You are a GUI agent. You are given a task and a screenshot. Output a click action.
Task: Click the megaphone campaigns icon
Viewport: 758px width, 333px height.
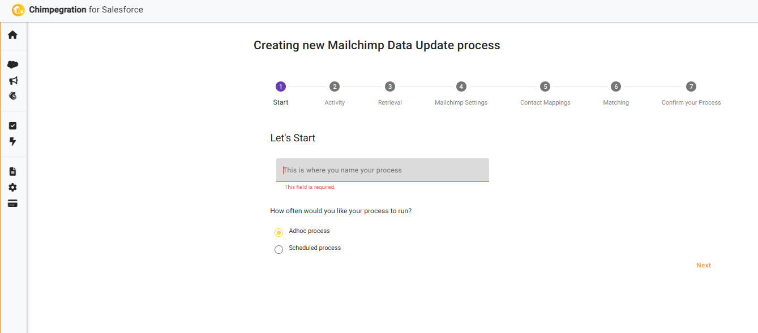coord(12,80)
